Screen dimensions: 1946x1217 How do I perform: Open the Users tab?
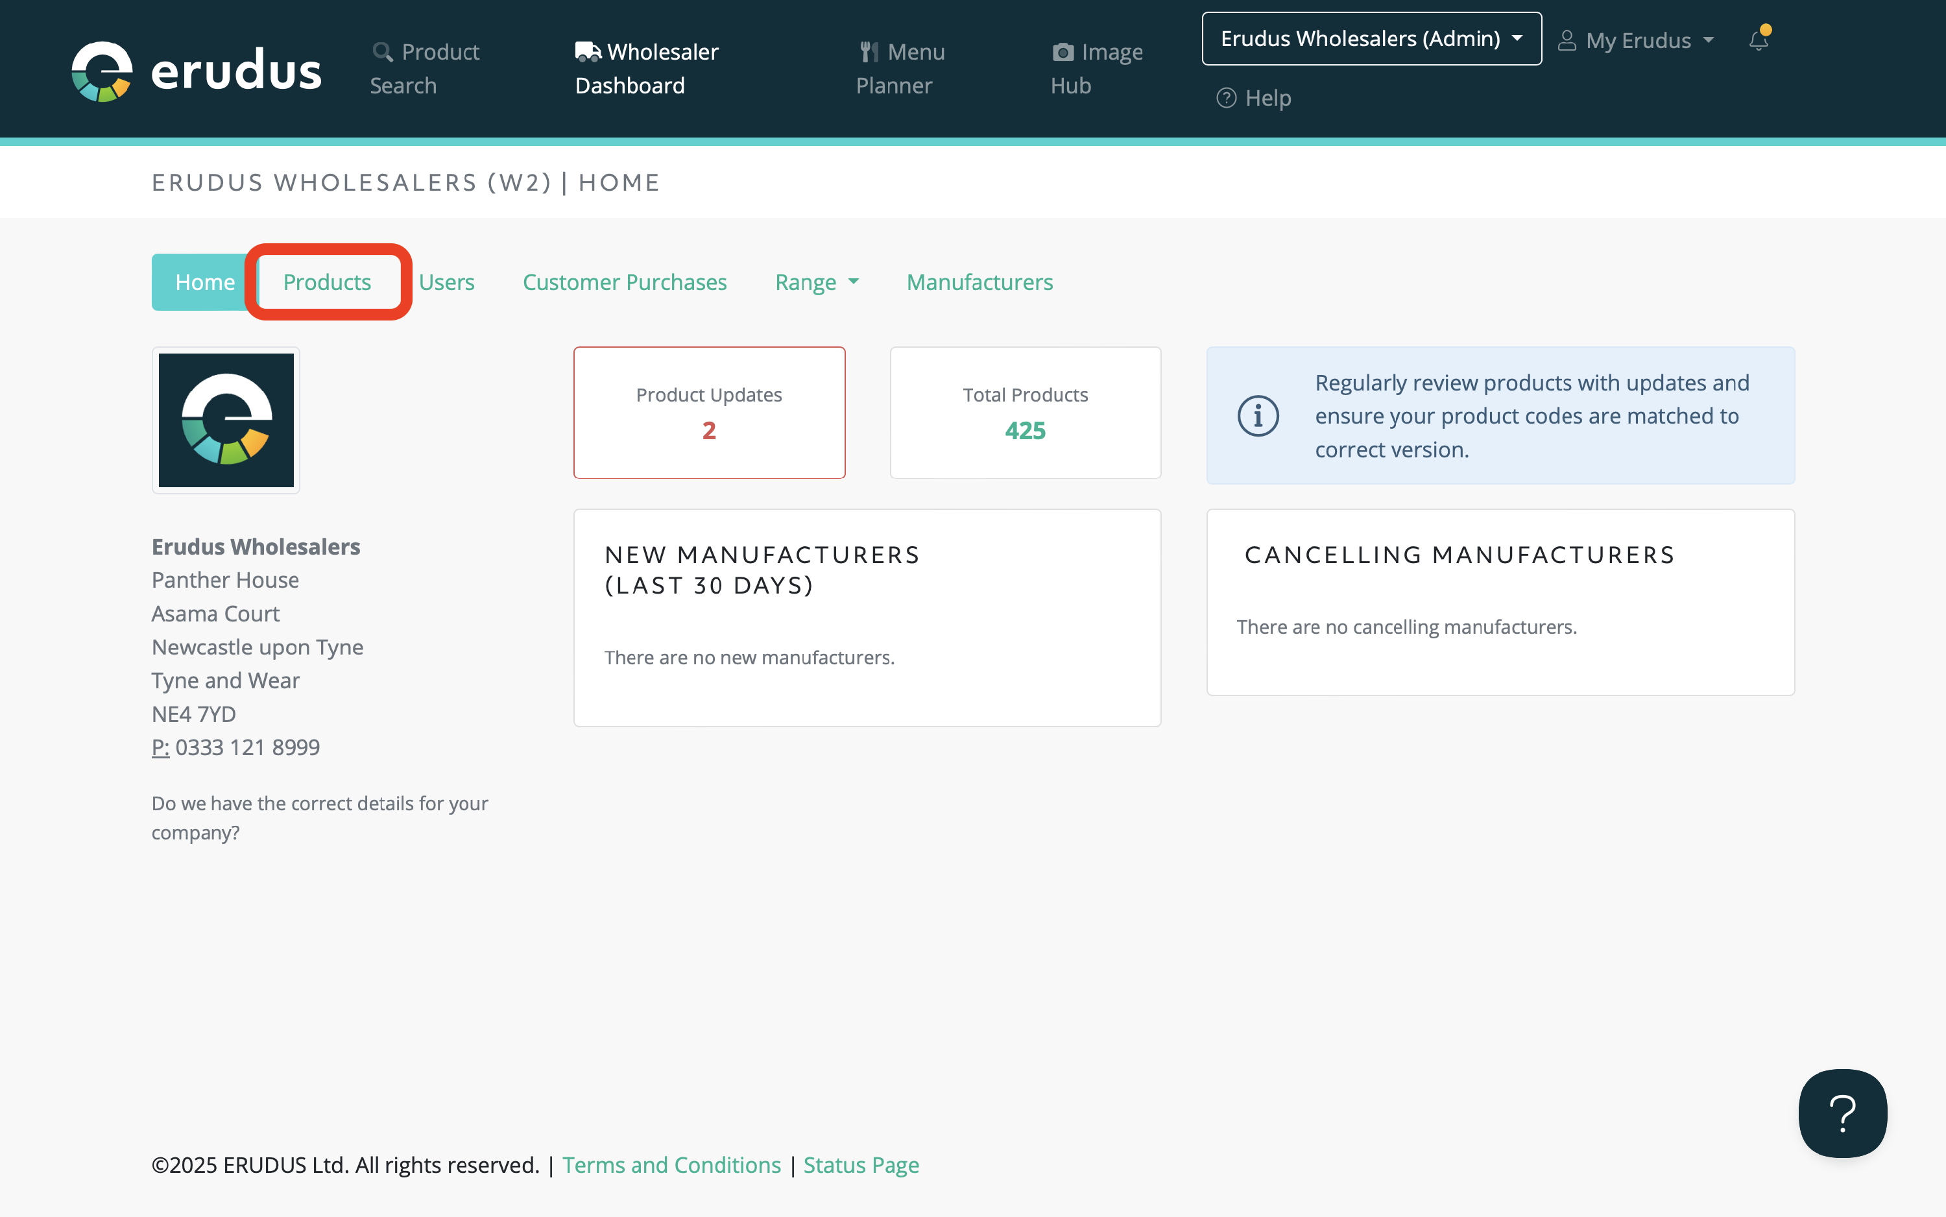point(446,283)
